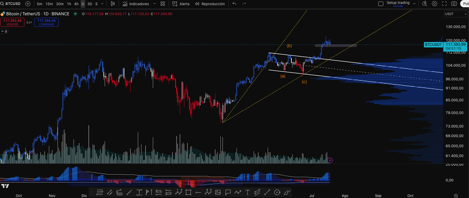This screenshot has height=198, width=469.
Task: Open the indicator templates grid icon
Action: pos(163,4)
